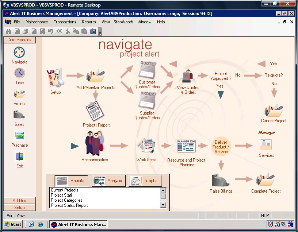Open the Time clock module

19,73
